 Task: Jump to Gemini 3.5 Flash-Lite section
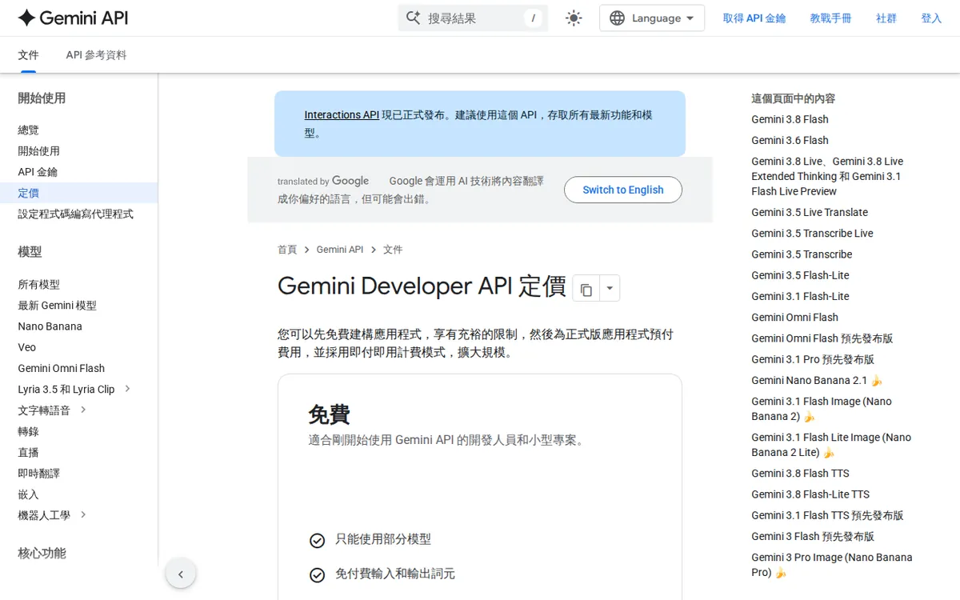coord(800,275)
